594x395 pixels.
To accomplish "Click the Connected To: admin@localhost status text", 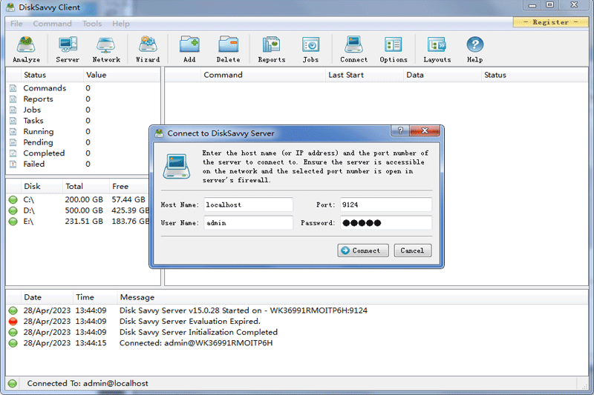I will pyautogui.click(x=88, y=383).
